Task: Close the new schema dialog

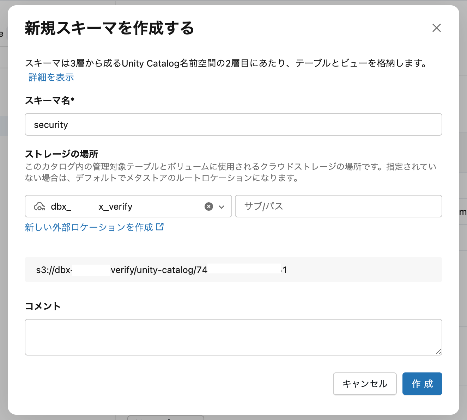Action: click(x=437, y=28)
